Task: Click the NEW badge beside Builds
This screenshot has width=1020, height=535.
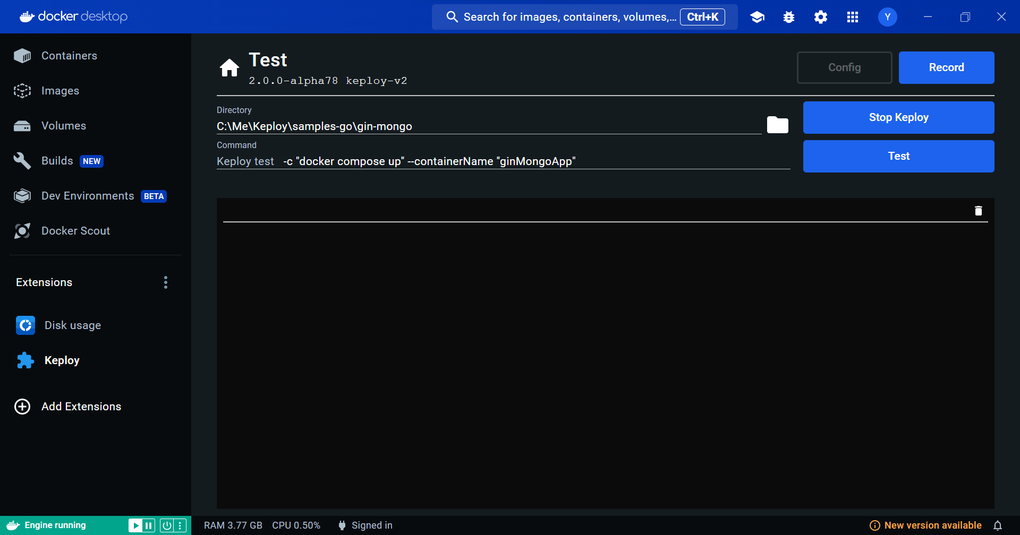Action: [x=91, y=161]
